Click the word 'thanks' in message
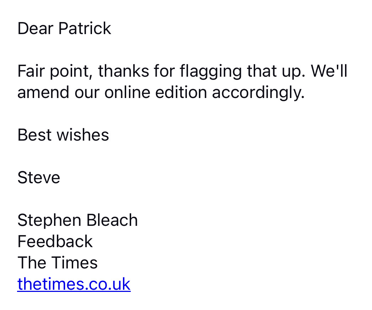 coord(124,71)
